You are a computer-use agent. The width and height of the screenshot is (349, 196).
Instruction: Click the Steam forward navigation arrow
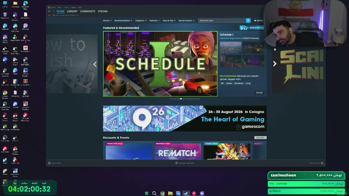53,11
